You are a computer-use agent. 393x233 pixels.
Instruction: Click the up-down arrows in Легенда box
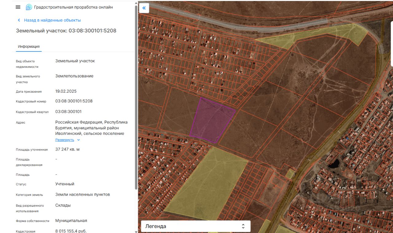pyautogui.click(x=243, y=226)
